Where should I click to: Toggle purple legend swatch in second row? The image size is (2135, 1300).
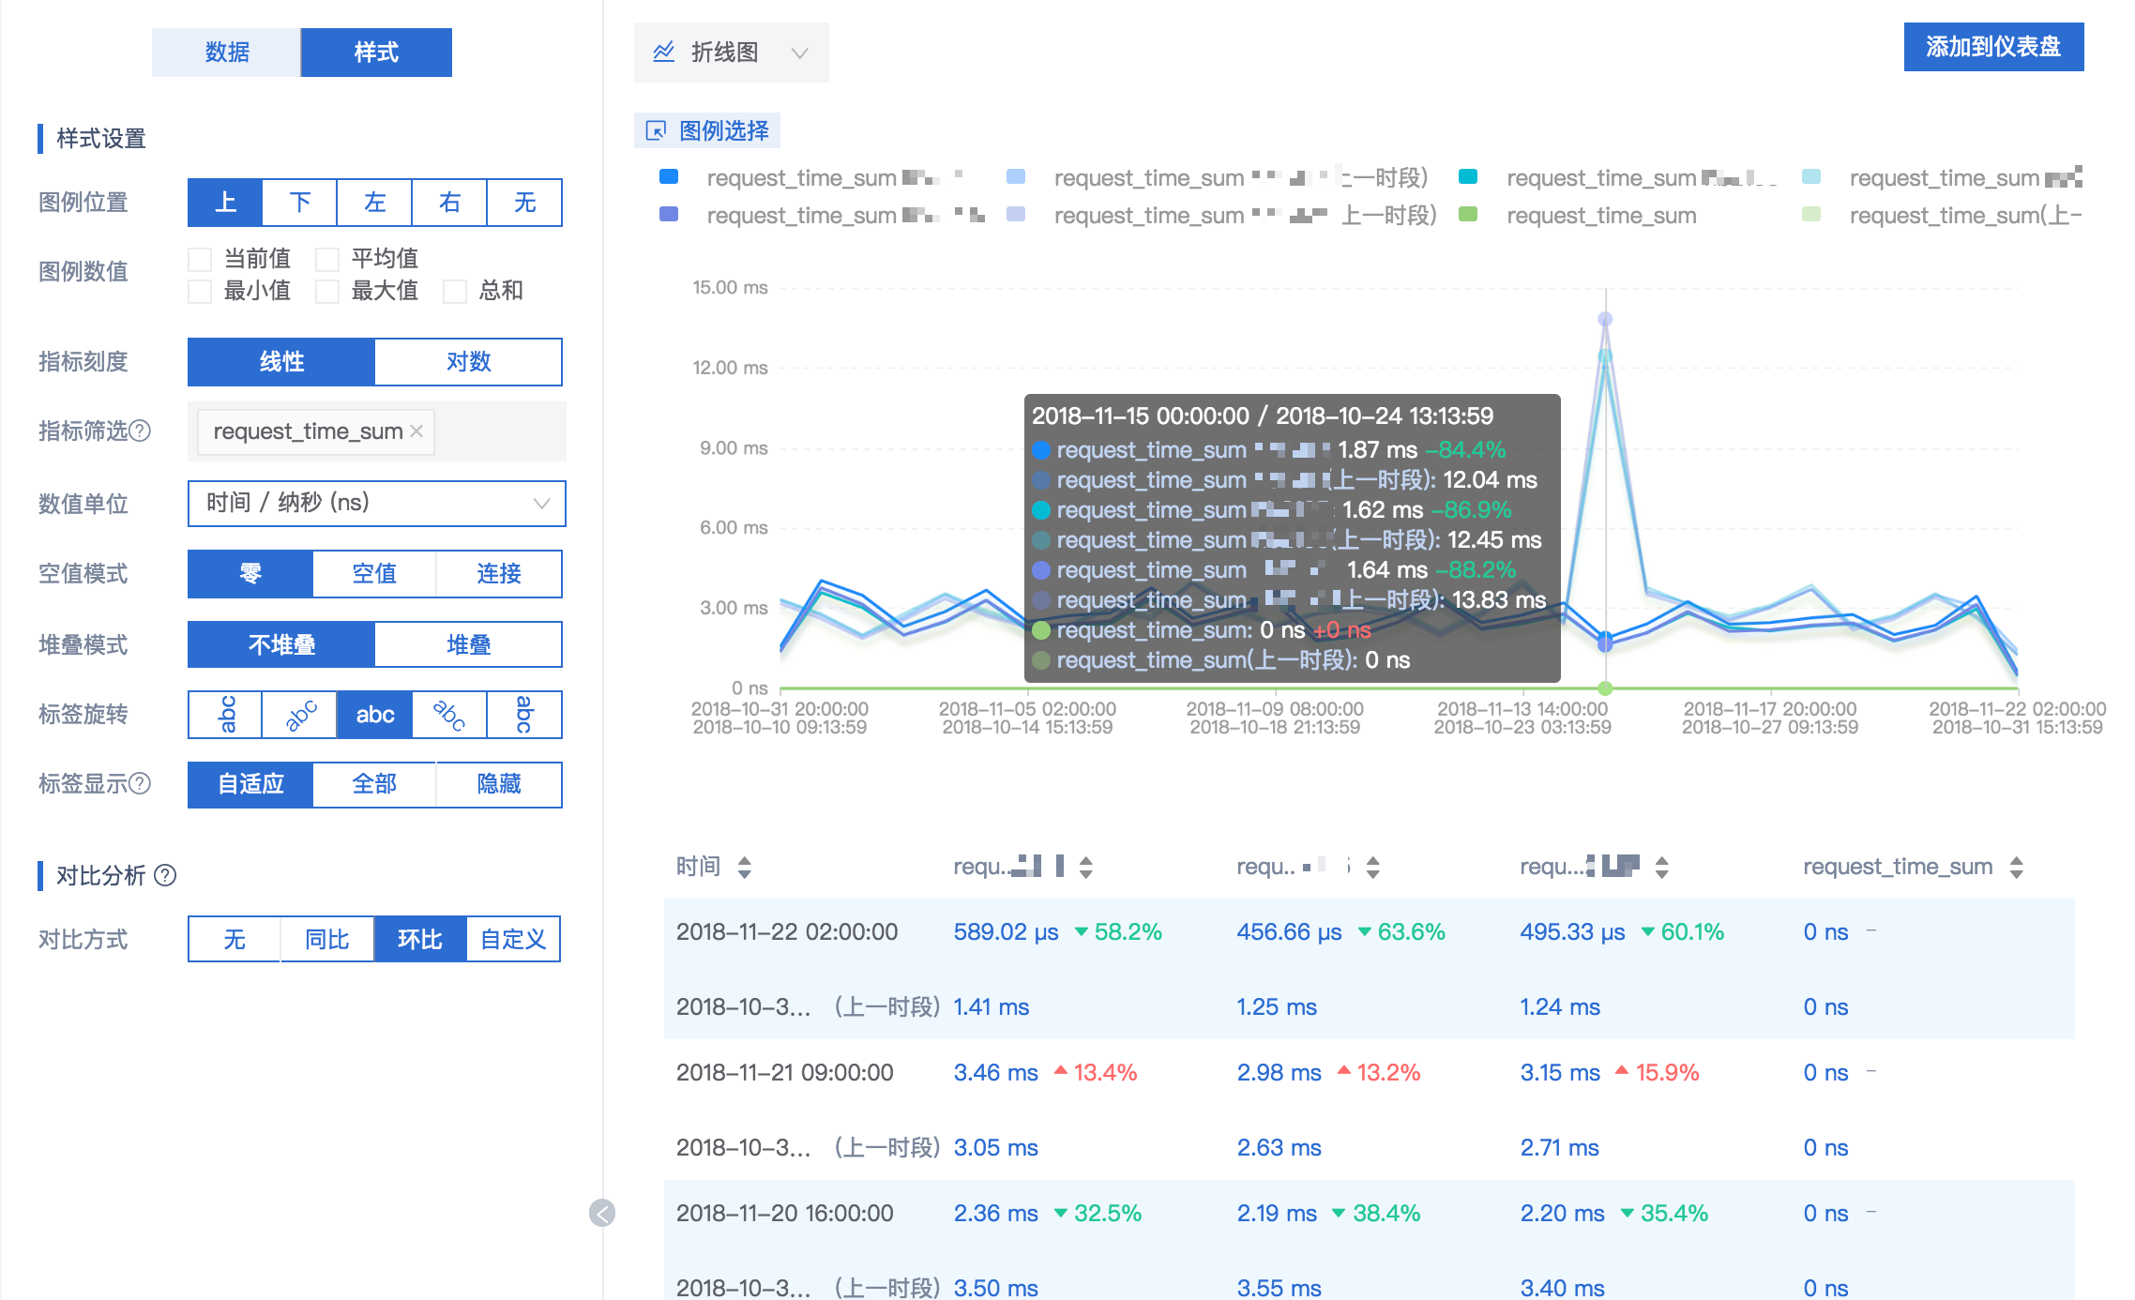669,214
